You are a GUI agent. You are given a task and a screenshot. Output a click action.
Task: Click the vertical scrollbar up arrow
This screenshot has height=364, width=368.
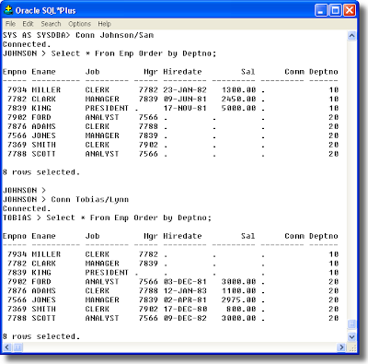(x=351, y=36)
